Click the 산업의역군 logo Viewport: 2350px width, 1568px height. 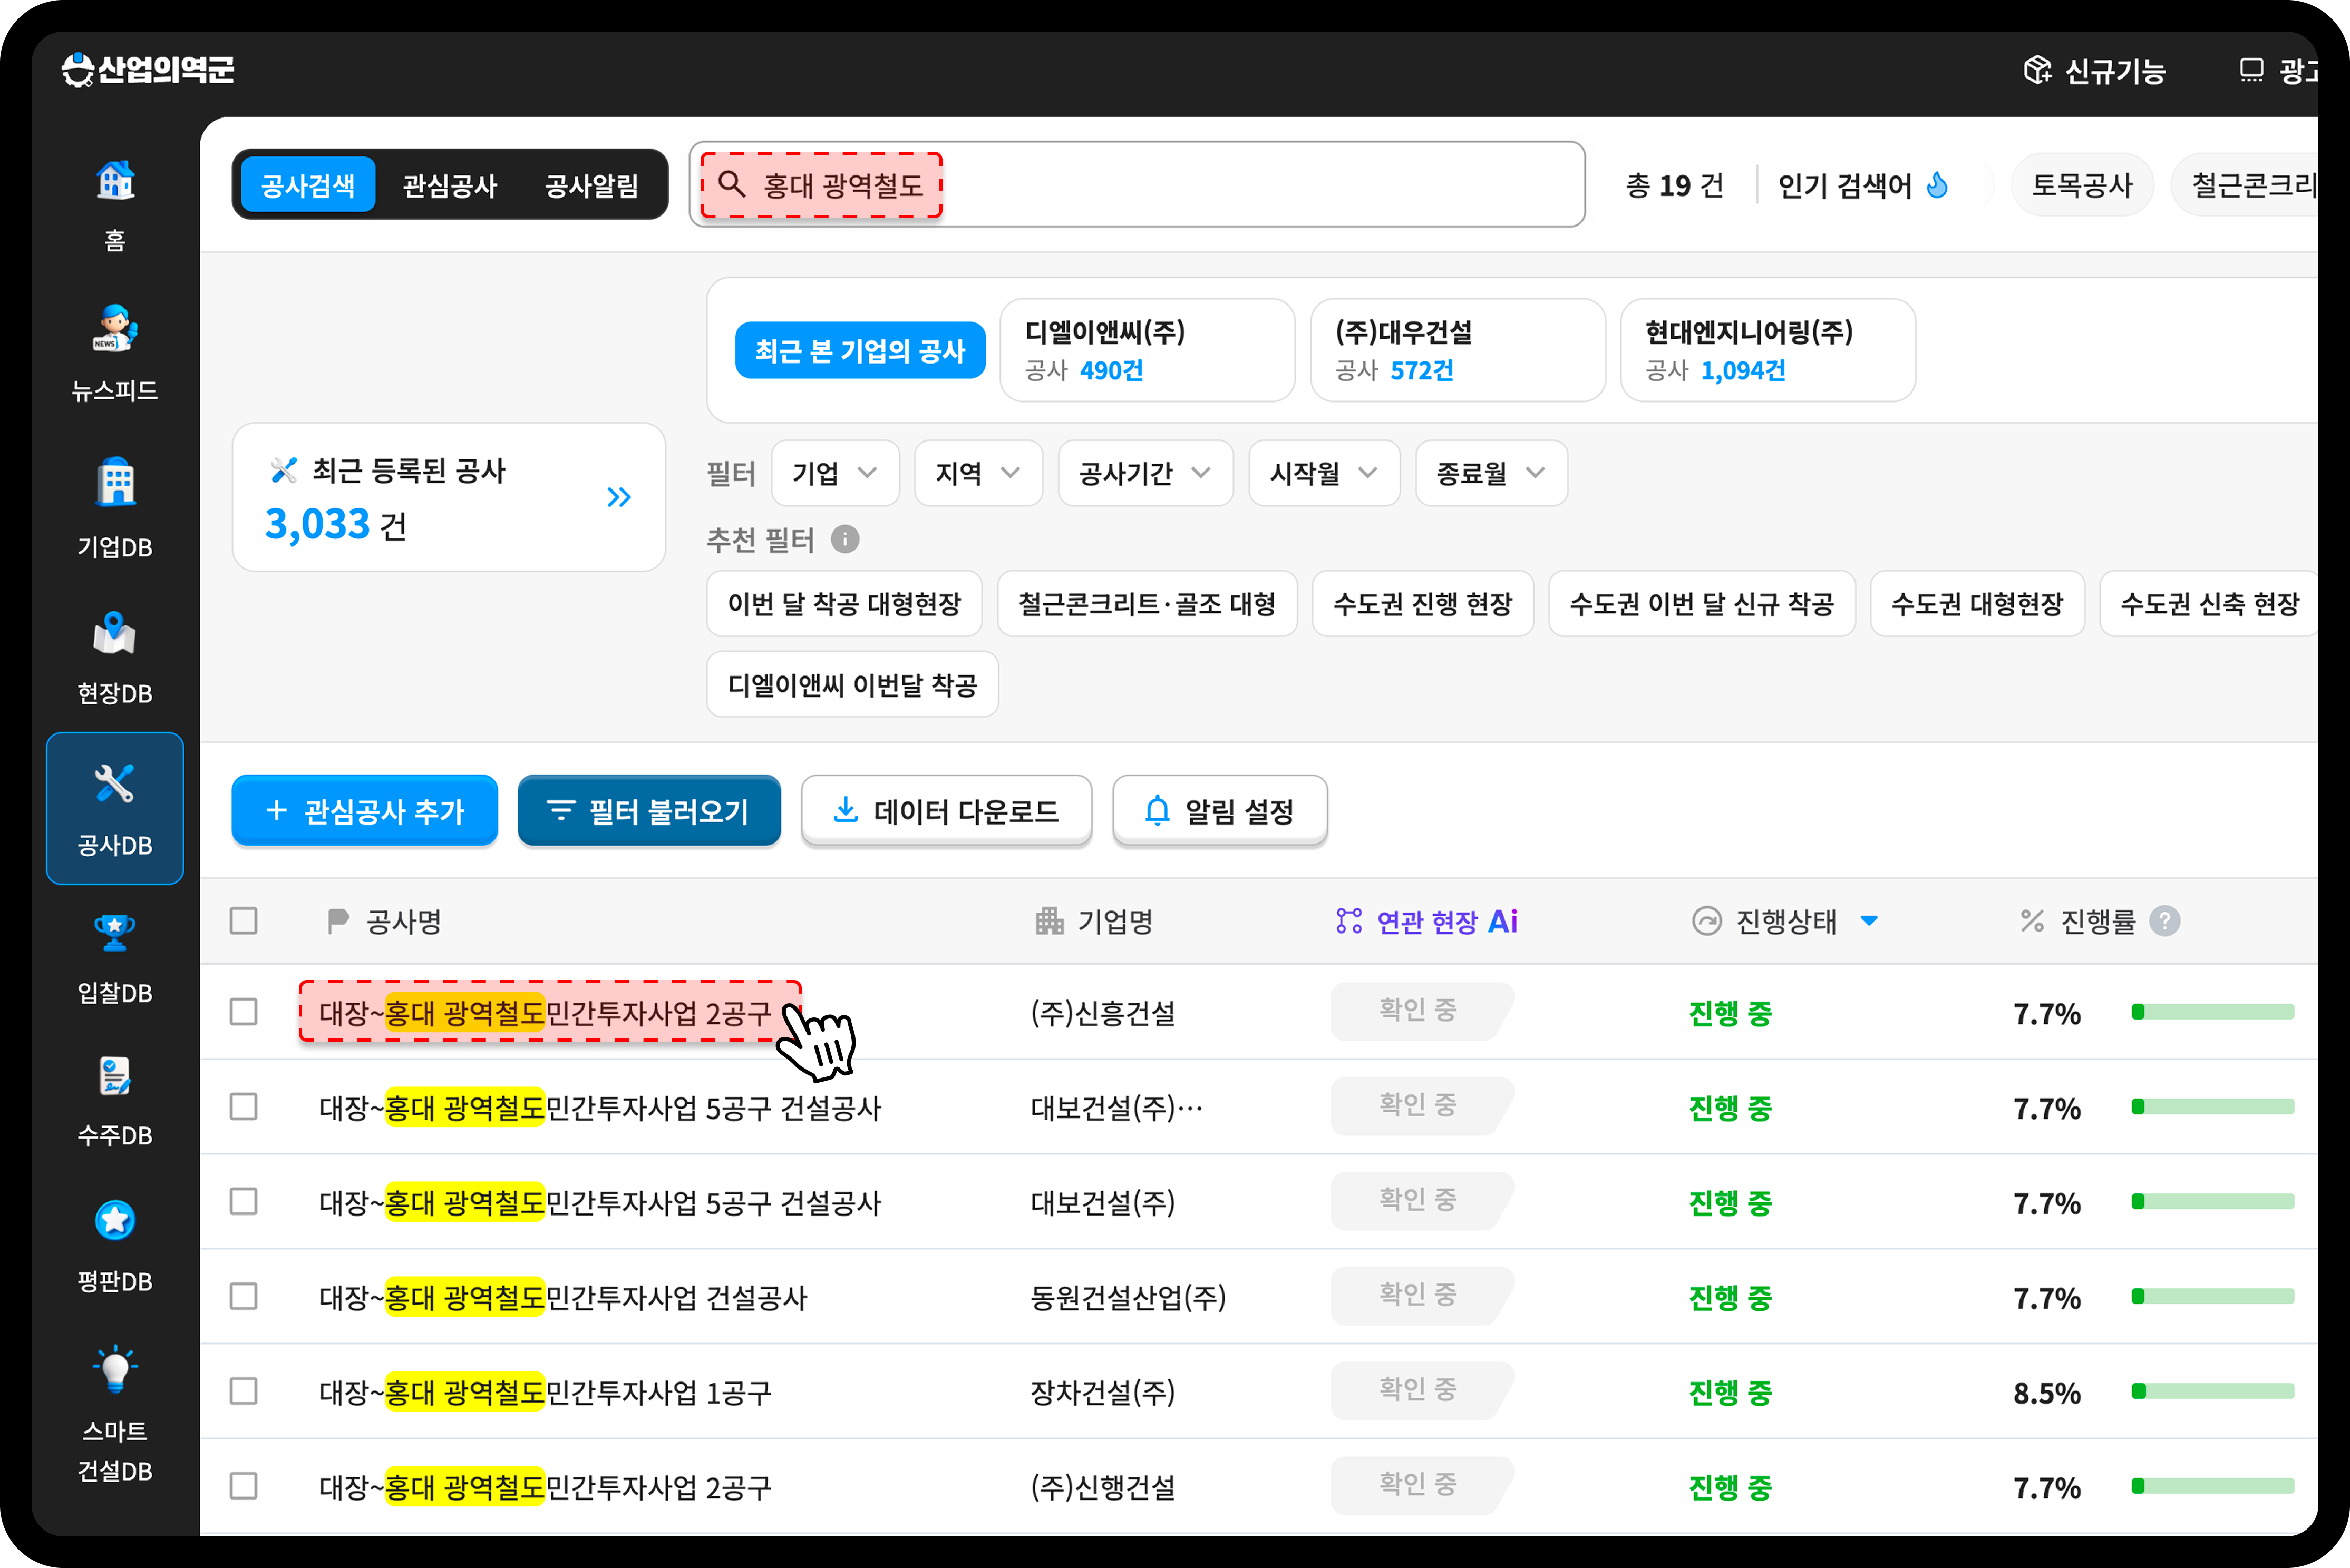pyautogui.click(x=148, y=70)
